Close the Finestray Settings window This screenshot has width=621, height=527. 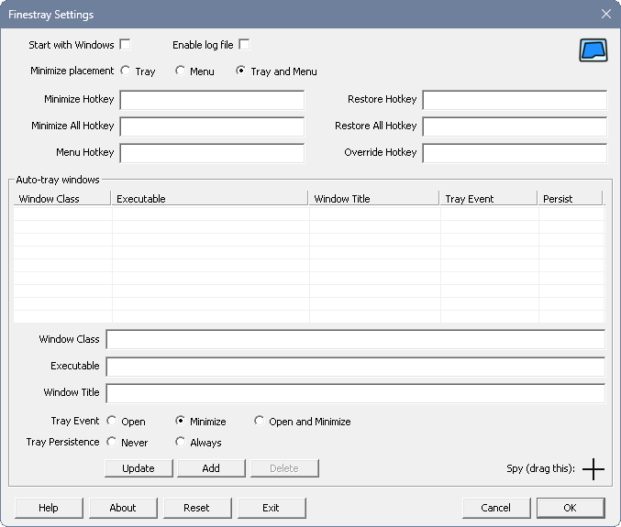coord(606,15)
